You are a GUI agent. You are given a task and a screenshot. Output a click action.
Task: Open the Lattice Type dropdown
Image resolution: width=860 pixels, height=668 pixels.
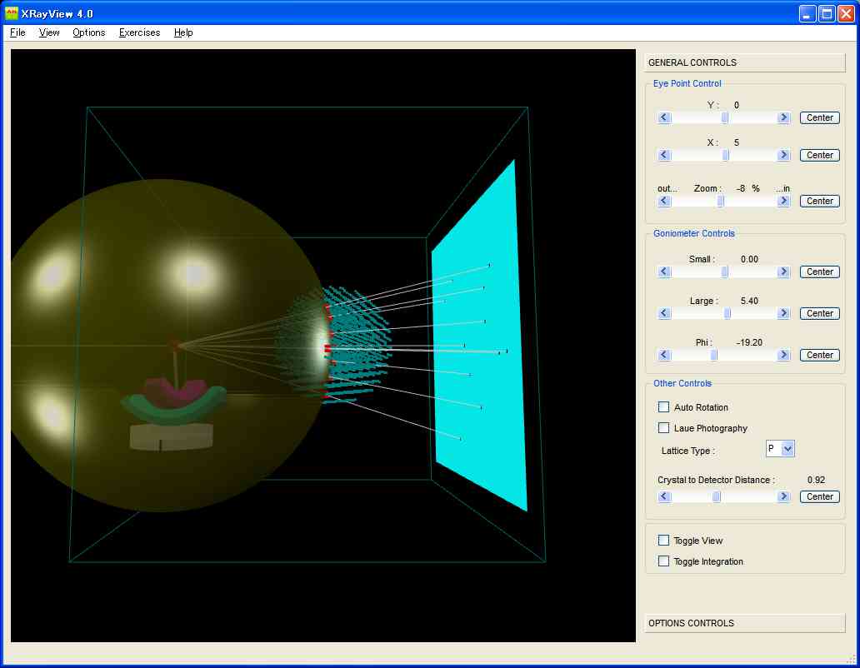[787, 449]
